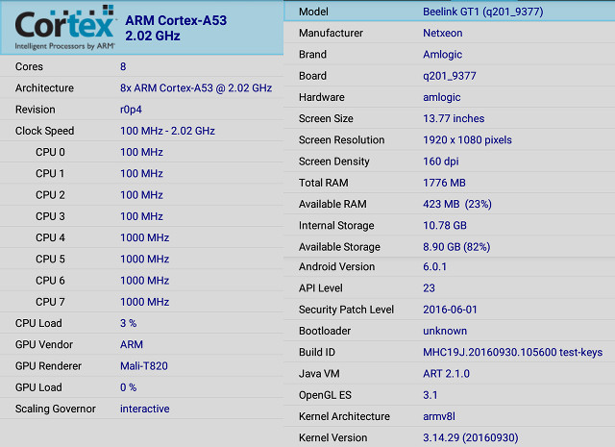The height and width of the screenshot is (447, 615).
Task: Click the Available Storage label
Action: click(339, 247)
